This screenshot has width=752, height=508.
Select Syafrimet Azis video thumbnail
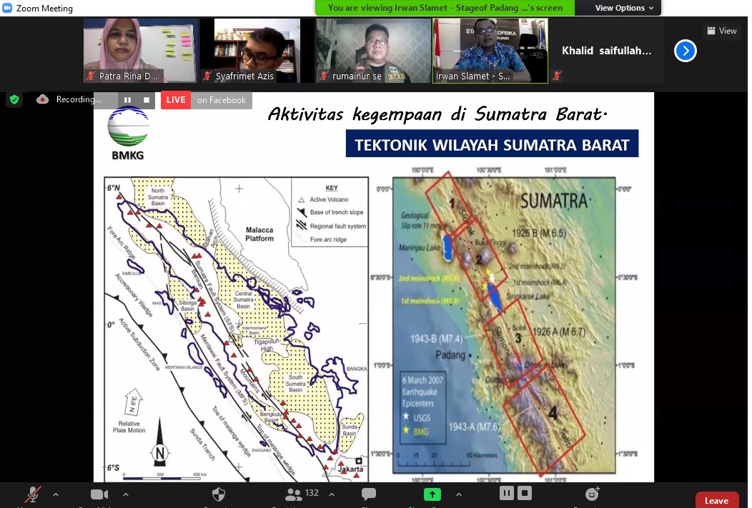point(257,50)
